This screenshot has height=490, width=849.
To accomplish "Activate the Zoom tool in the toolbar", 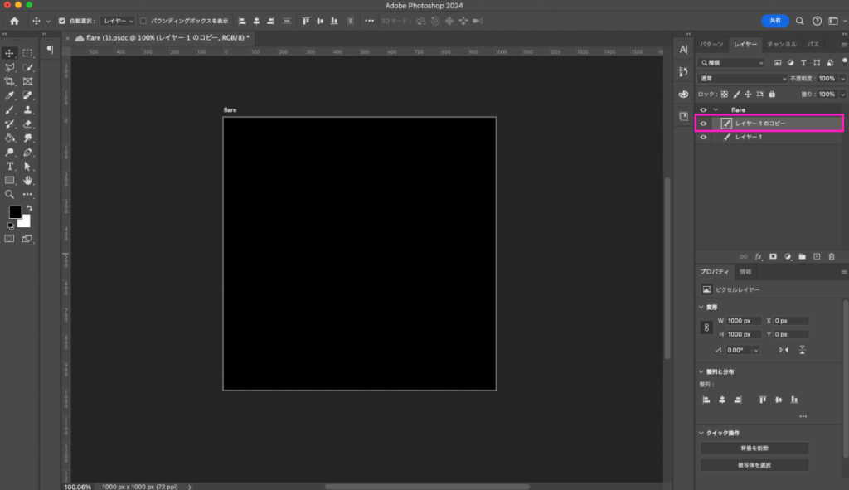I will [x=10, y=194].
